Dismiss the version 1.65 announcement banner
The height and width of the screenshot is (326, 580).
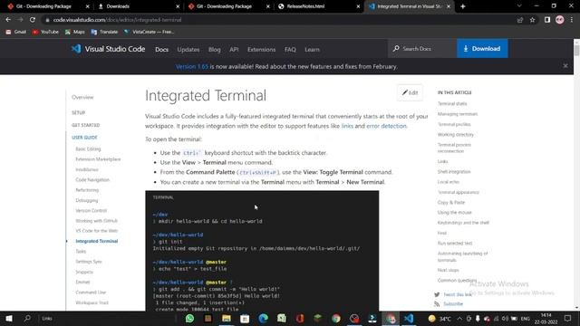point(565,66)
